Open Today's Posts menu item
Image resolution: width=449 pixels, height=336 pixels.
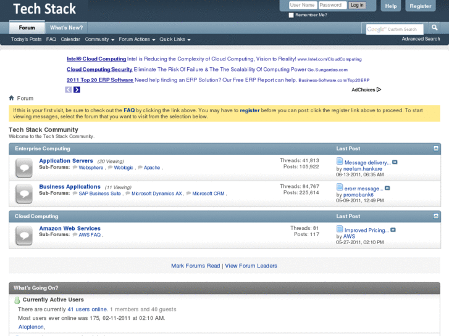pos(27,39)
